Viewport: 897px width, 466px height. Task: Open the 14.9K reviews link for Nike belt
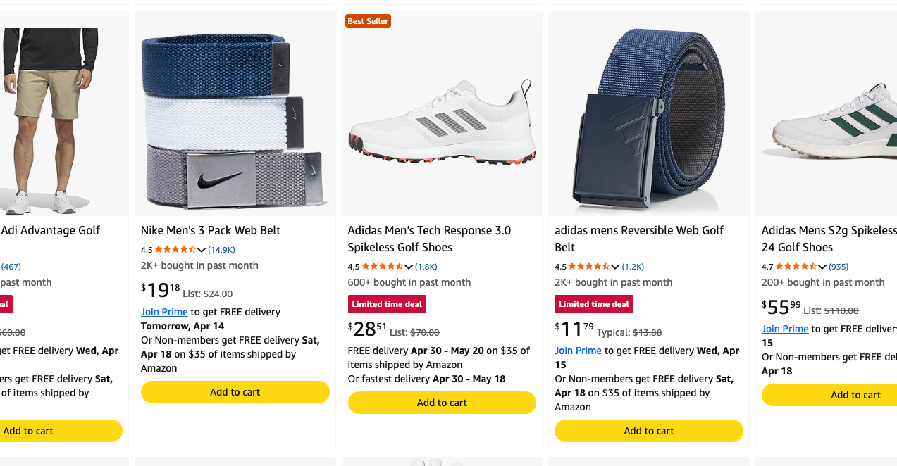tap(222, 250)
